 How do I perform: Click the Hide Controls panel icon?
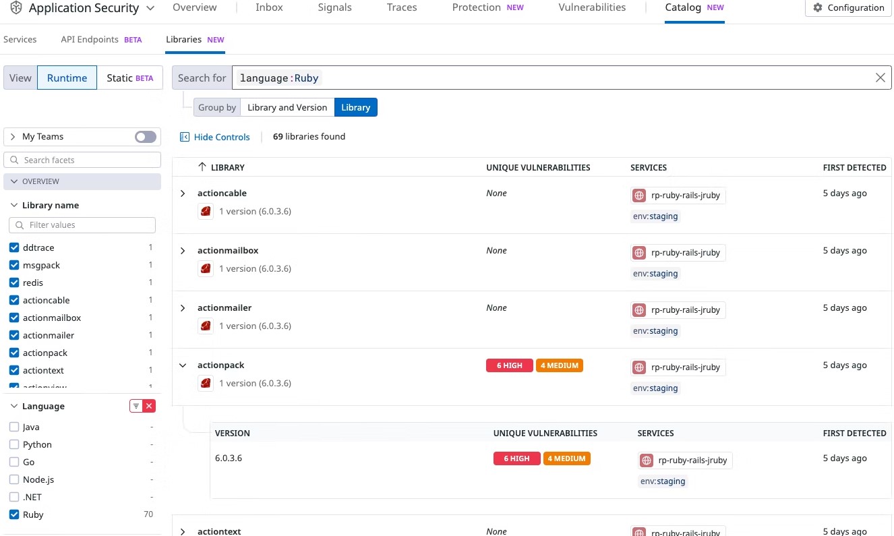[x=185, y=137]
